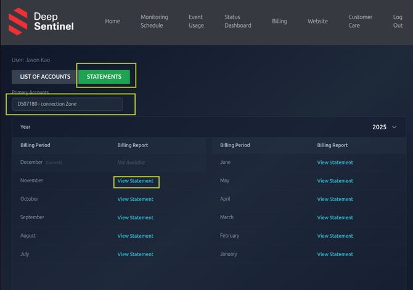
Task: Open the Primary Accounts dropdown
Action: point(67,104)
